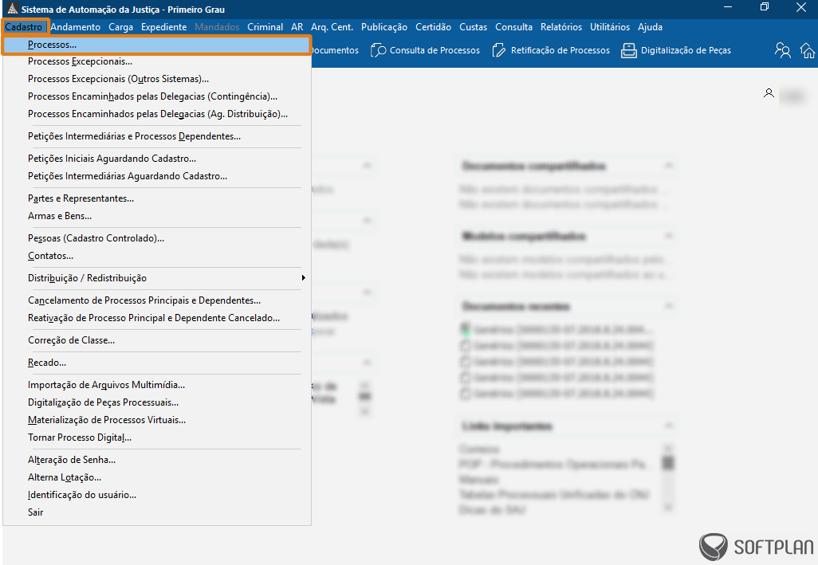Open Identificação do usuário... entry
The width and height of the screenshot is (818, 565).
(x=156, y=495)
